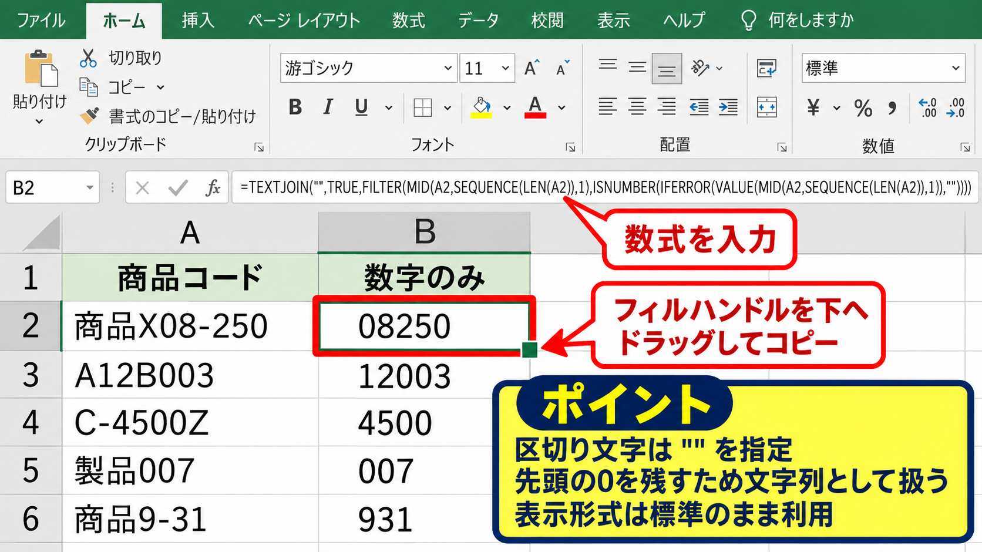This screenshot has height=552, width=982.
Task: Open the font size 11 dropdown
Action: click(x=505, y=68)
